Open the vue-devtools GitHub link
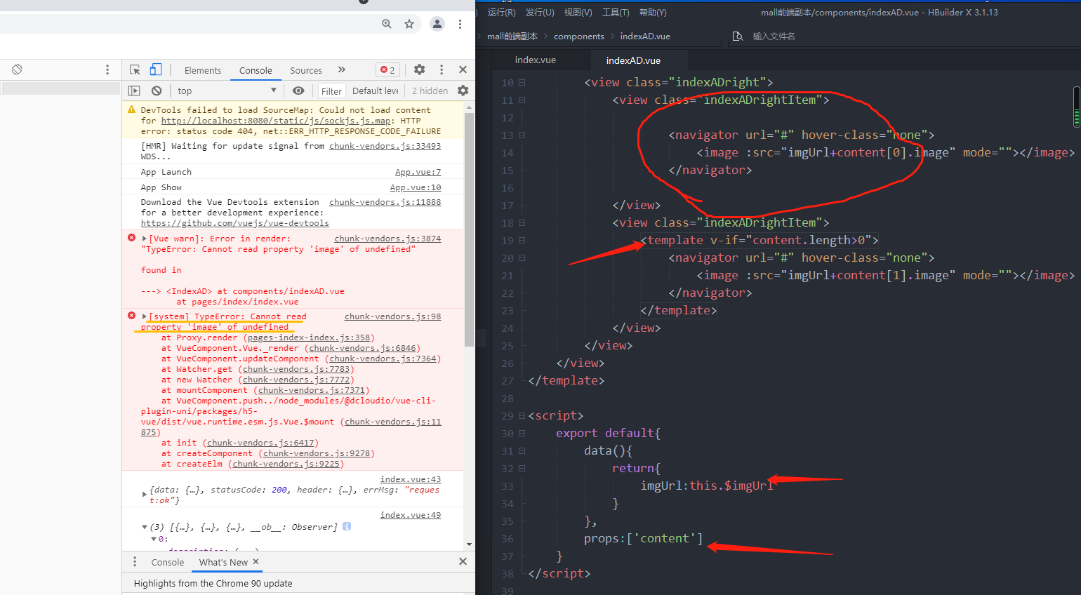1081x595 pixels. [x=234, y=223]
